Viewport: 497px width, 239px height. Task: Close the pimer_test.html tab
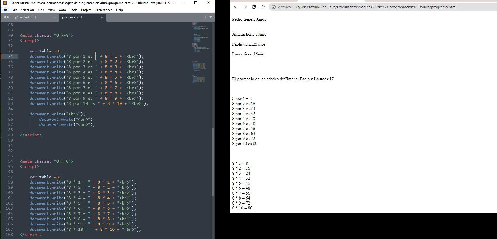55,17
